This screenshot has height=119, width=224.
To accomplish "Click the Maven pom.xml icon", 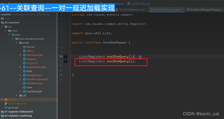I will (6, 108).
